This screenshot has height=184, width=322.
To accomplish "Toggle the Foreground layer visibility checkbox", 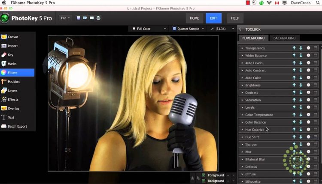I will click(204, 175).
